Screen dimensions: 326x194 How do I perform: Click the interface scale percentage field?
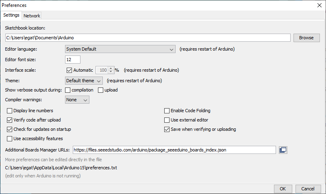[102, 70]
